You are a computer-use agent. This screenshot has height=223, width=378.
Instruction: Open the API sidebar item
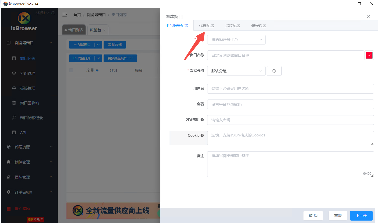pyautogui.click(x=23, y=133)
